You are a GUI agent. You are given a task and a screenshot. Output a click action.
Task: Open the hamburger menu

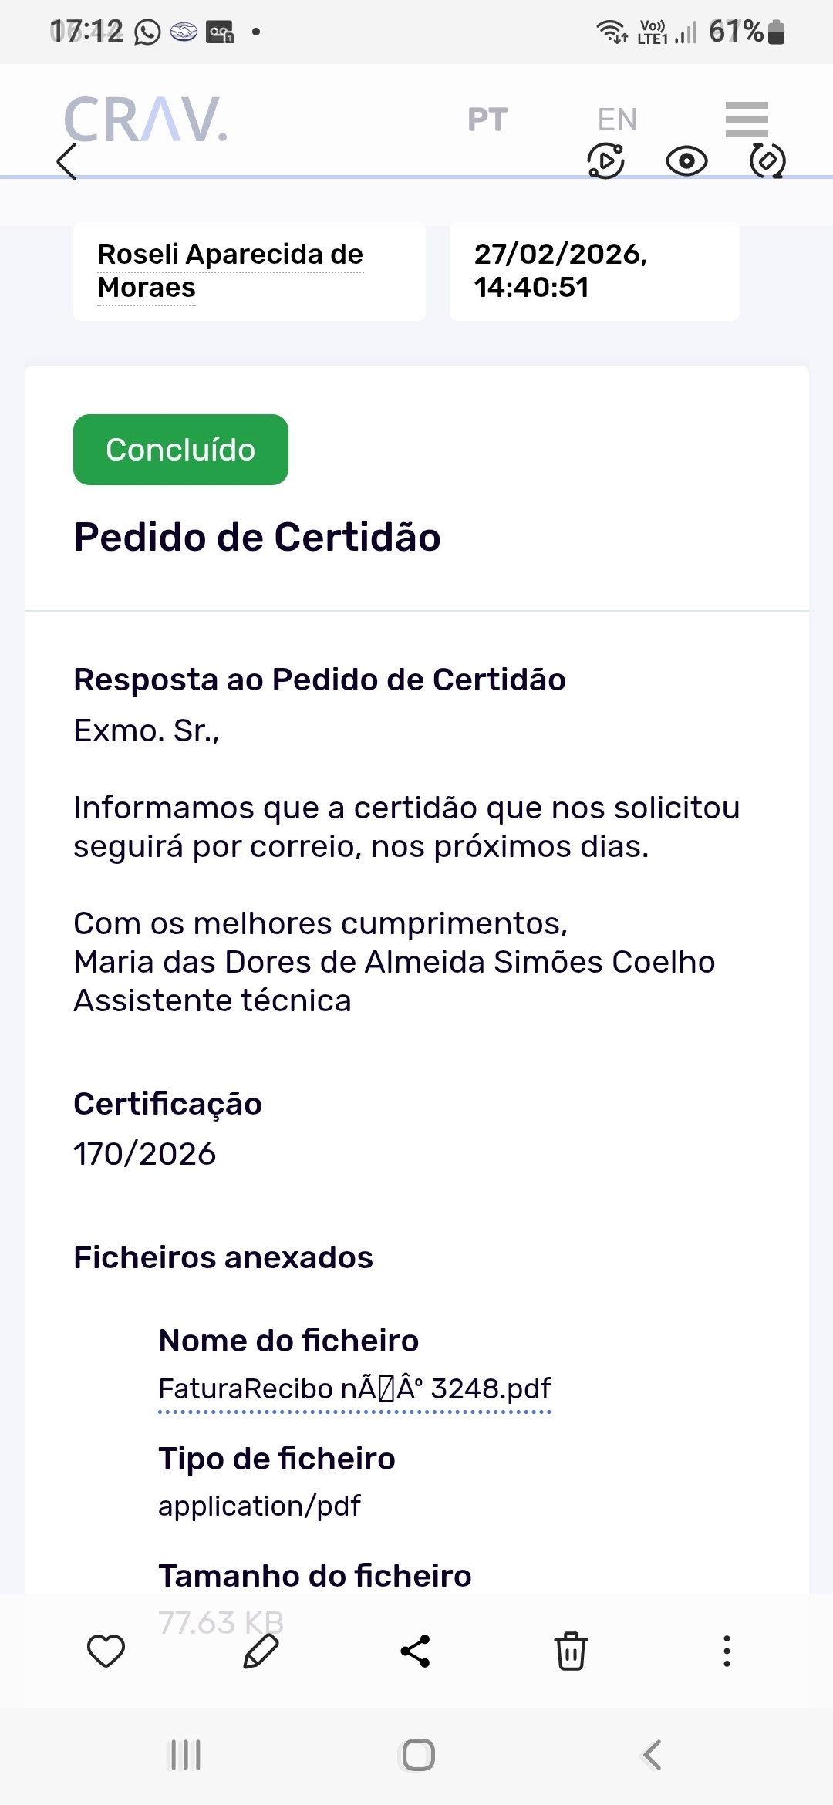point(747,119)
